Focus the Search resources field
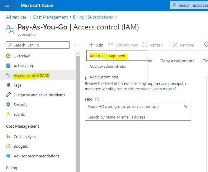Screen dimensions: 208x172 (x=189, y=5)
